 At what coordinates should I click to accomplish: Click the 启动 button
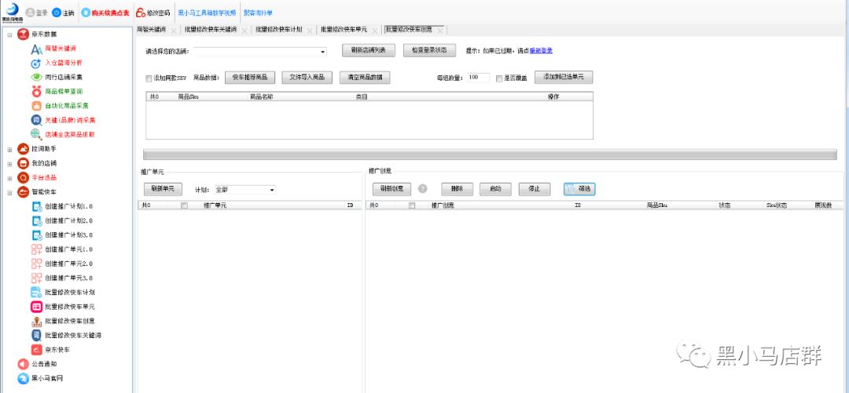pyautogui.click(x=495, y=189)
